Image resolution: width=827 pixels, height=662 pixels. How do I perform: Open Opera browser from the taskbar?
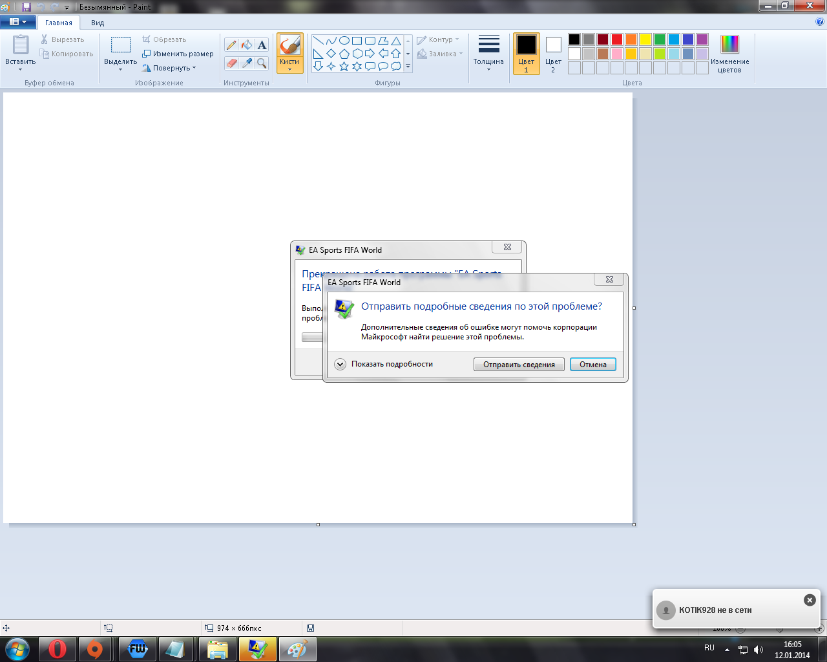58,648
